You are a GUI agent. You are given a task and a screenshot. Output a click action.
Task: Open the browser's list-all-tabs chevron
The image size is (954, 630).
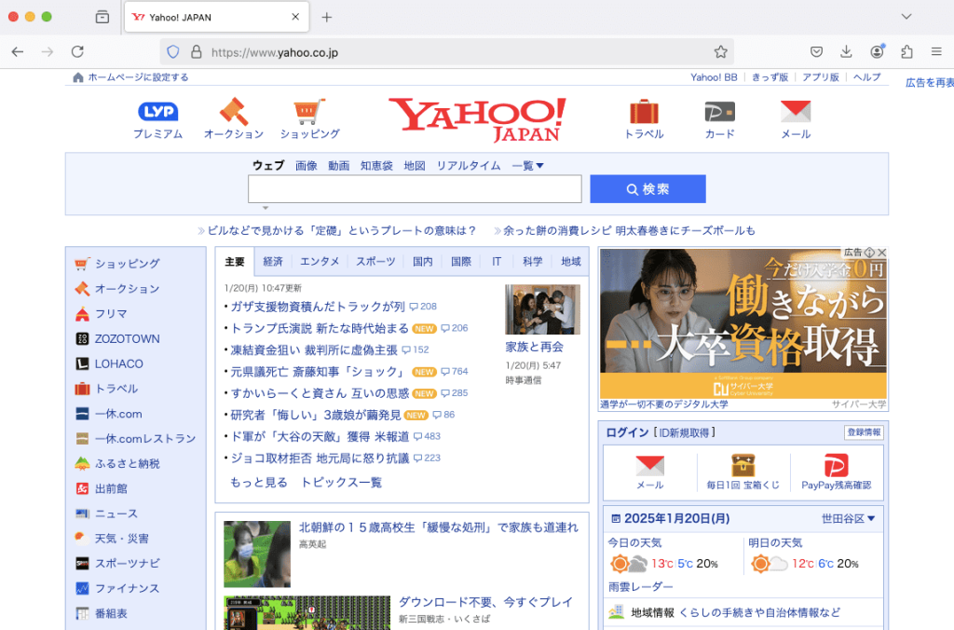[x=906, y=16]
